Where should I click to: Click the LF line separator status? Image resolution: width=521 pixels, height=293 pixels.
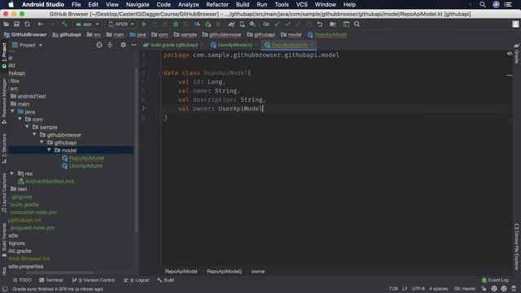click(x=405, y=288)
